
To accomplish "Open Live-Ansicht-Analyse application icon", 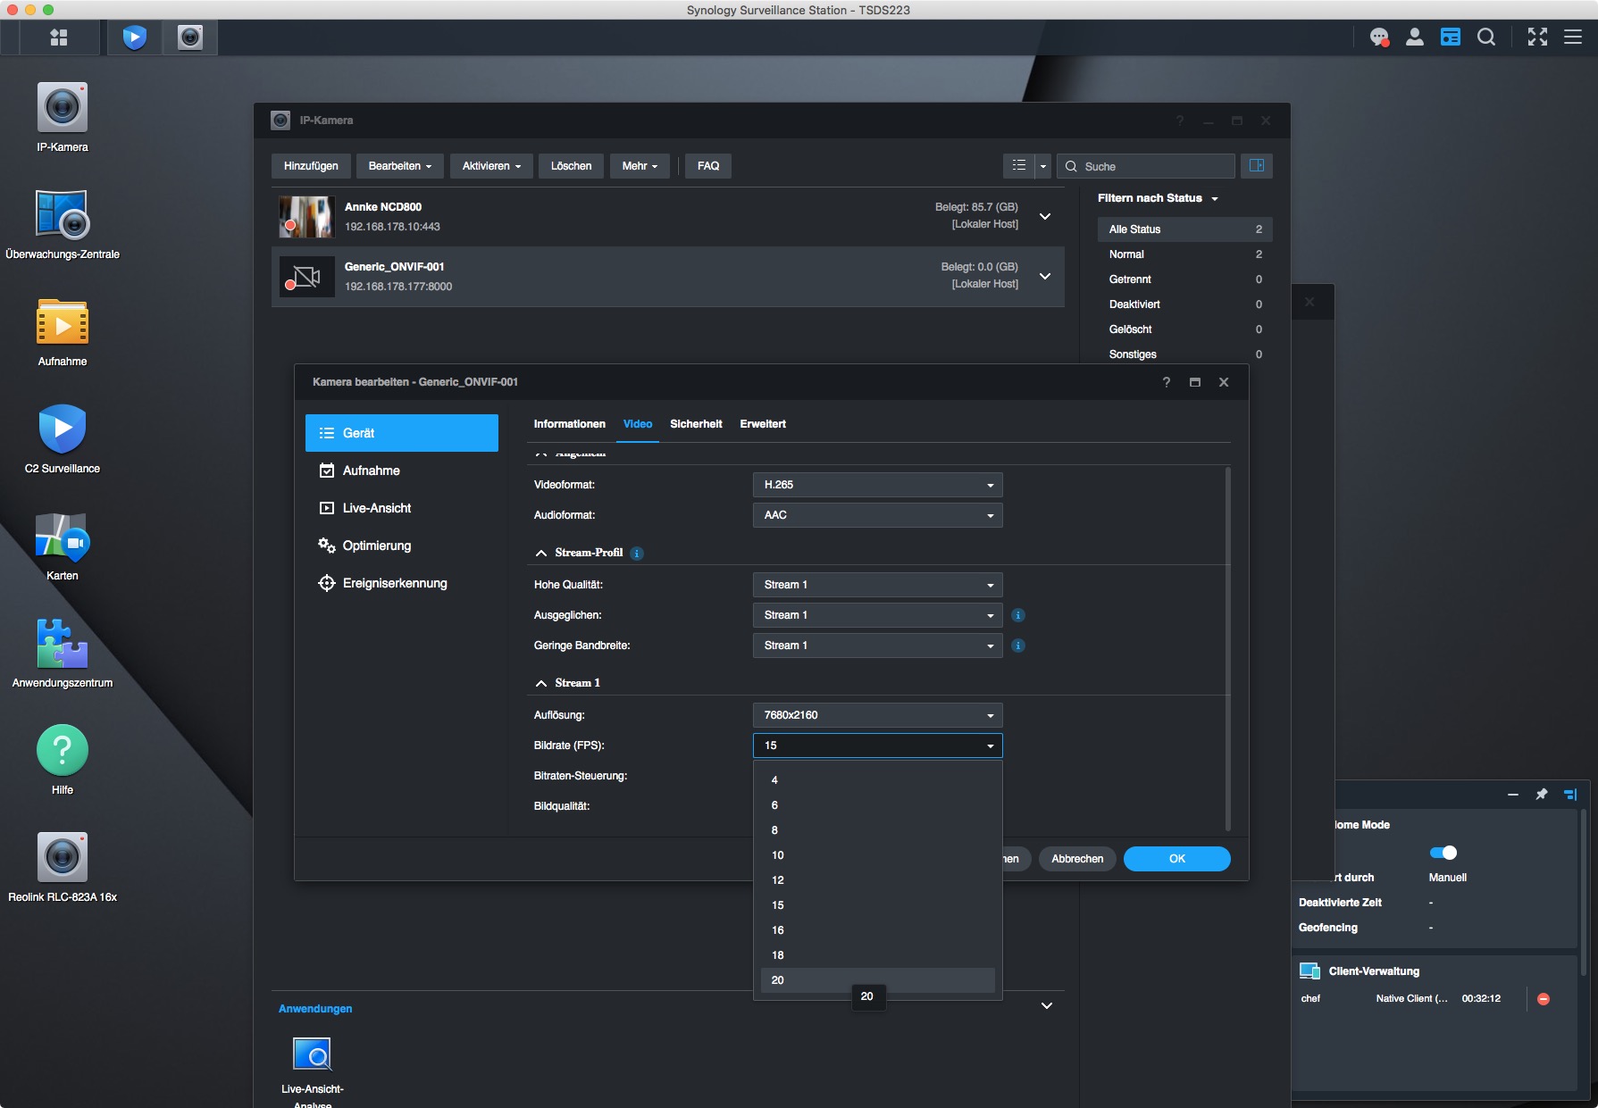I will (313, 1055).
